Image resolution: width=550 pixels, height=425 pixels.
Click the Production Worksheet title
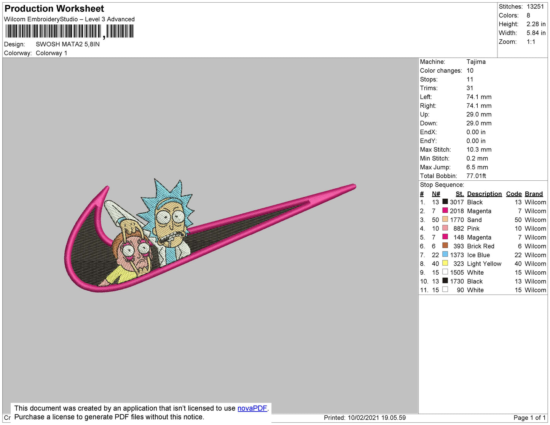click(54, 9)
